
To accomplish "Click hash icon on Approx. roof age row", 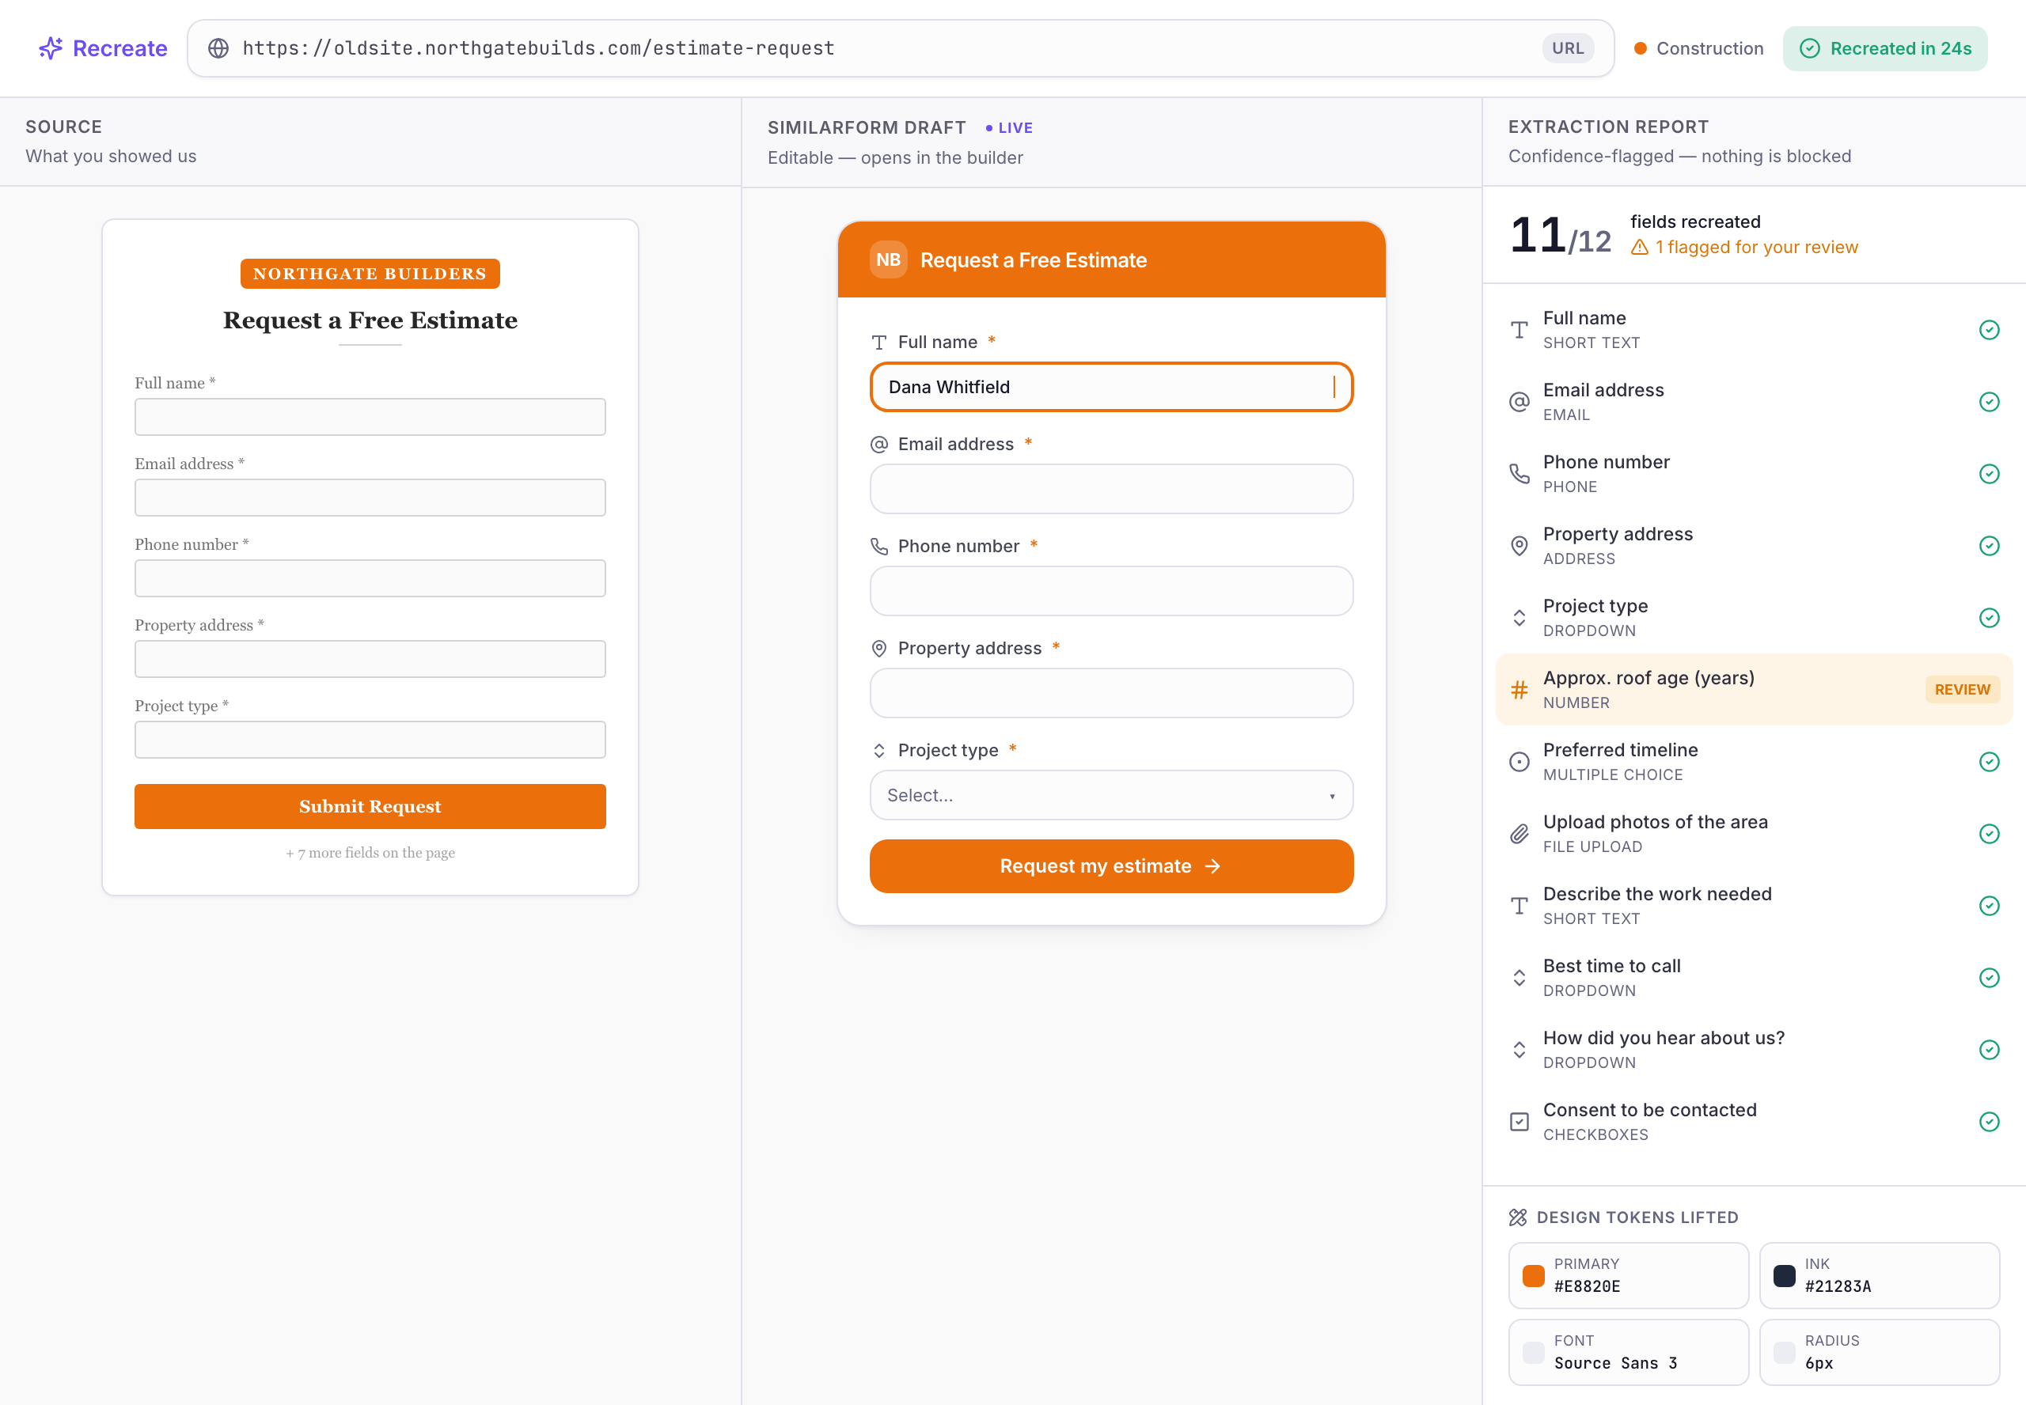I will pos(1519,690).
